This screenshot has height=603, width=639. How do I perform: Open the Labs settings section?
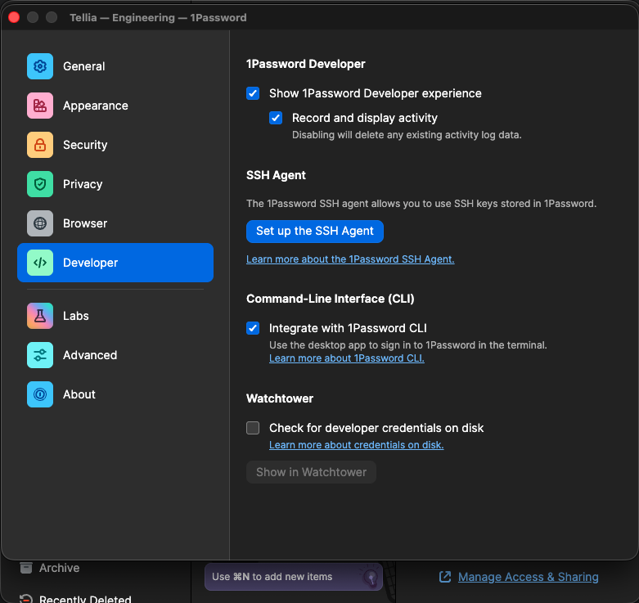click(x=76, y=316)
